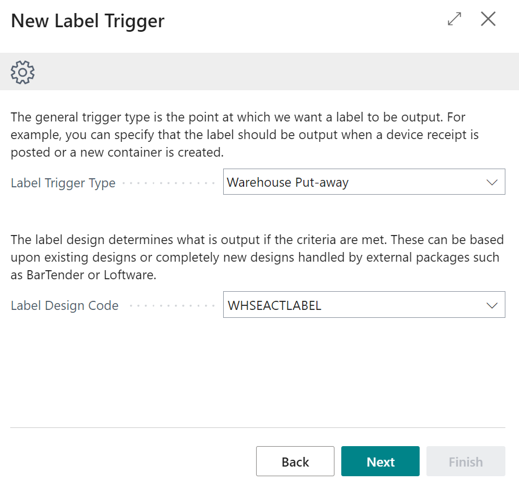Click the Next button

380,461
